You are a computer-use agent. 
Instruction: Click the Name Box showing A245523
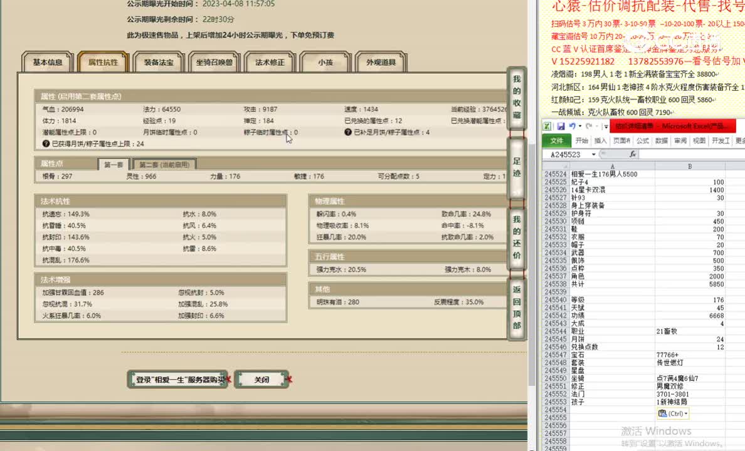point(566,154)
